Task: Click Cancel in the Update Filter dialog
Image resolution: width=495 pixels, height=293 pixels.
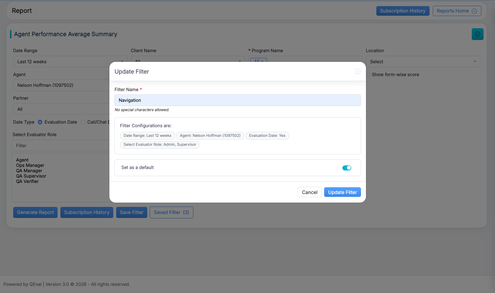Action: click(x=310, y=192)
